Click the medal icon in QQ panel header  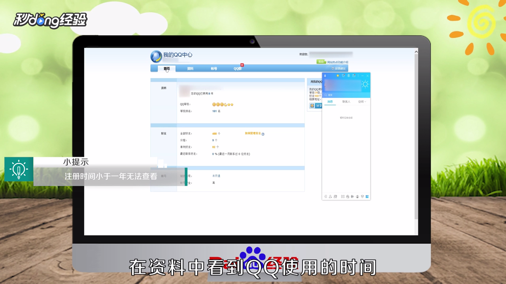(x=349, y=76)
